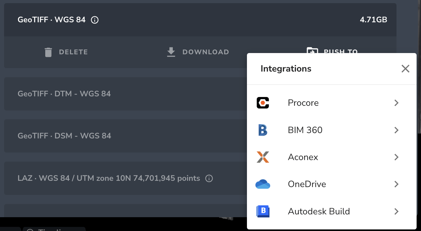This screenshot has width=421, height=231.
Task: Click the download arrow icon
Action: point(171,52)
